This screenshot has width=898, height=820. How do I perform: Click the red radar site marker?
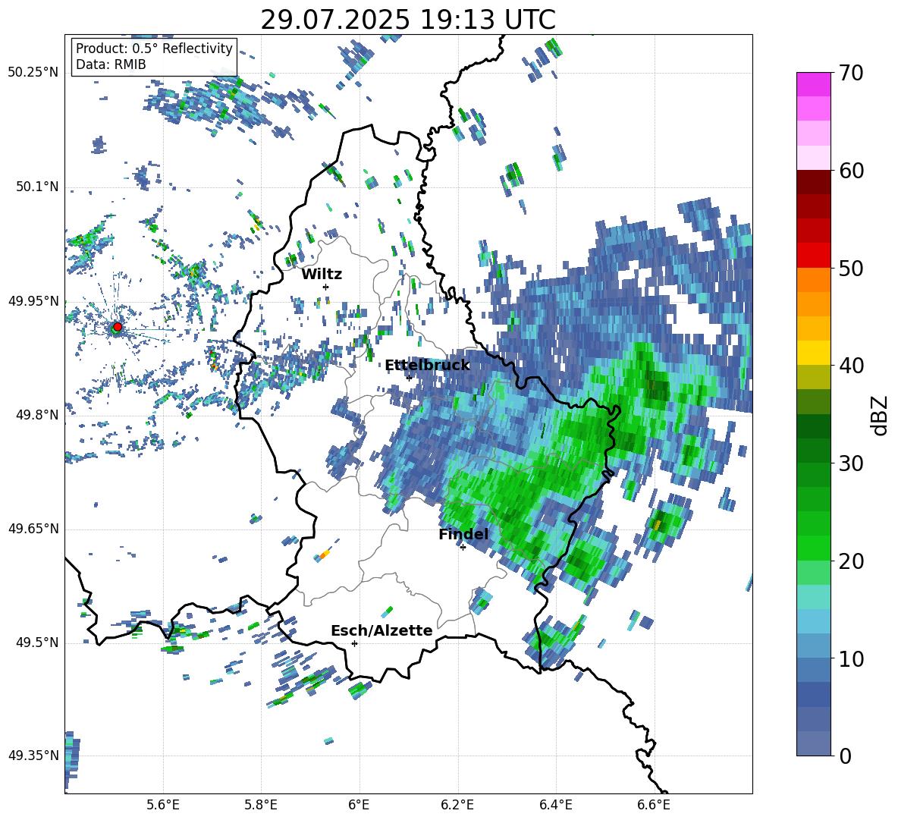click(118, 327)
